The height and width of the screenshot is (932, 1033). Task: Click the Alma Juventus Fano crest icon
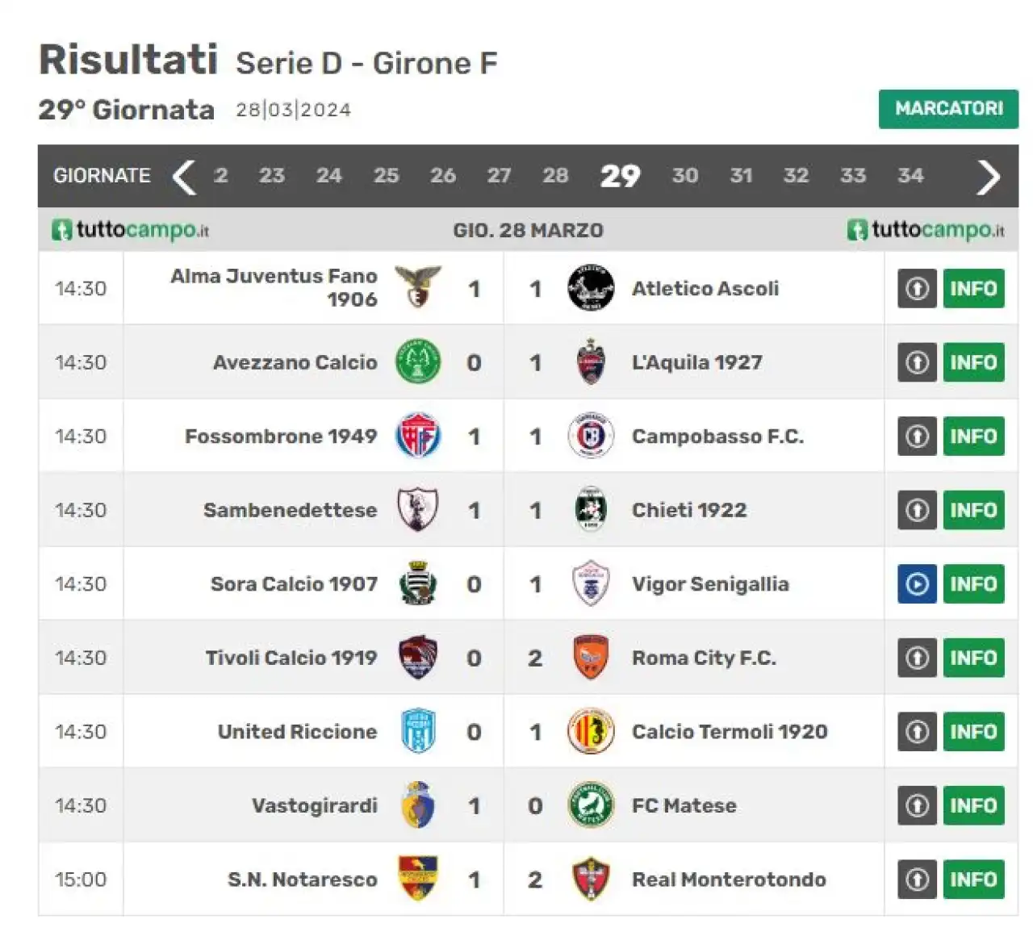coord(418,288)
